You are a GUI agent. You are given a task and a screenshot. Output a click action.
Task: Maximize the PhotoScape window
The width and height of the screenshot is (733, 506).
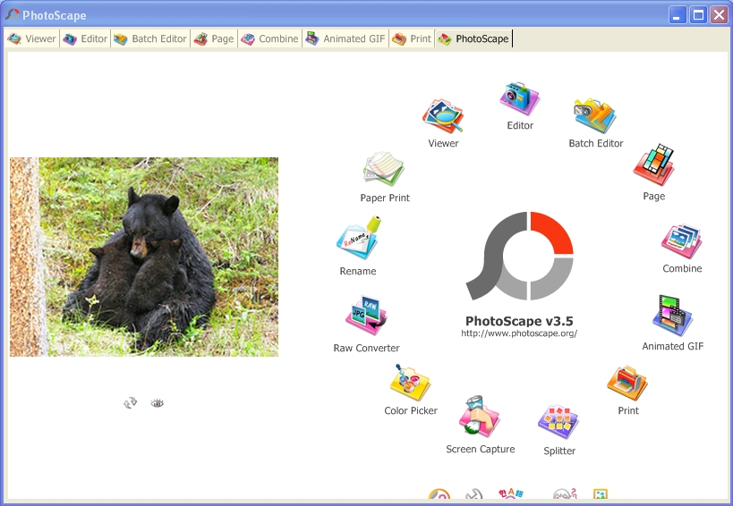[x=698, y=15]
